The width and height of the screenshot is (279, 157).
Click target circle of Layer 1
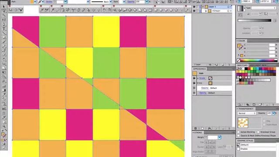(x=228, y=7)
